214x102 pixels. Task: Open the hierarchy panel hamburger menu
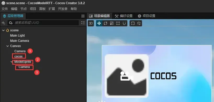[83, 16]
